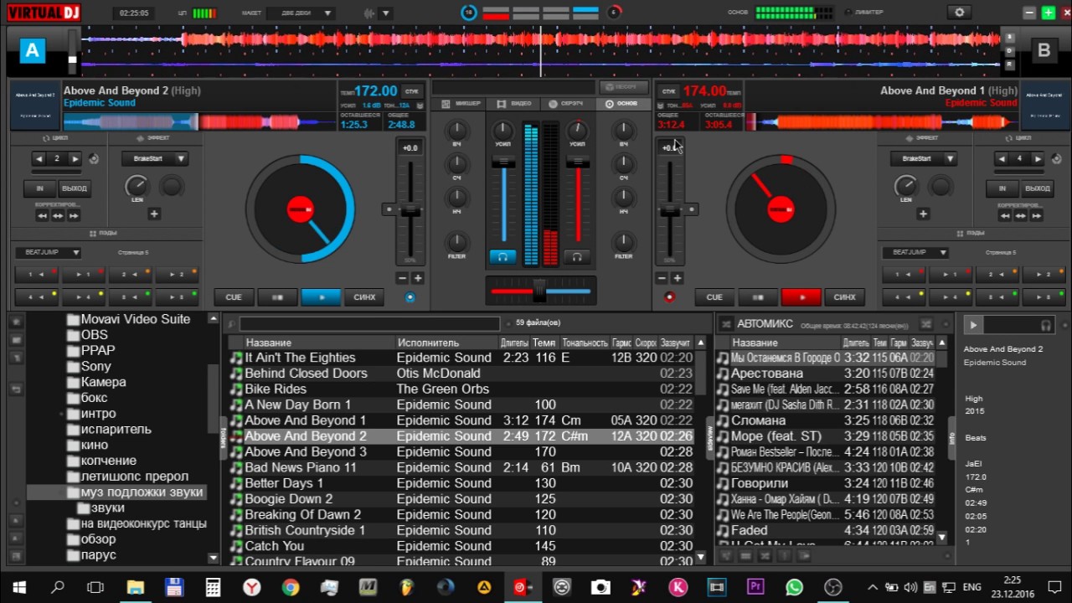This screenshot has width=1072, height=603.
Task: Double deck B loop size with right arrow
Action: (x=1038, y=158)
